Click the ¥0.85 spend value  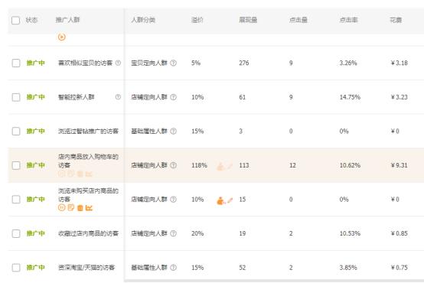coord(399,233)
